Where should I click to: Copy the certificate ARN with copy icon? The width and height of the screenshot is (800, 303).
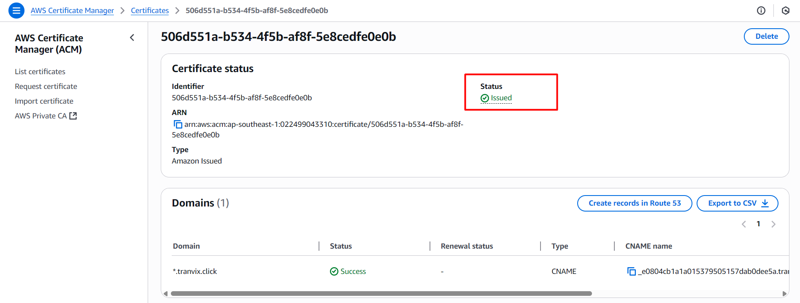tap(178, 124)
